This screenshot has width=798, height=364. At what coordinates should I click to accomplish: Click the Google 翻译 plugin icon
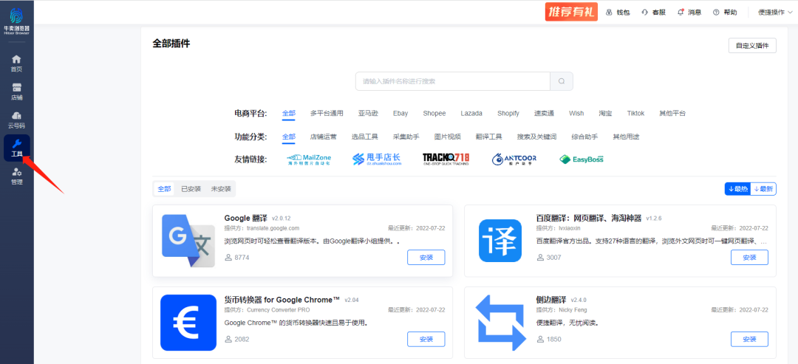pos(187,241)
